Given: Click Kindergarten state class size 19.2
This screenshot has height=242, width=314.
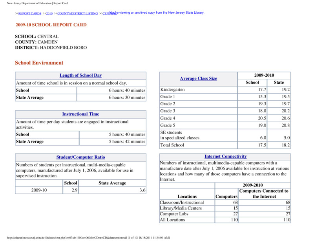Looking at the screenshot, I should [286, 90].
